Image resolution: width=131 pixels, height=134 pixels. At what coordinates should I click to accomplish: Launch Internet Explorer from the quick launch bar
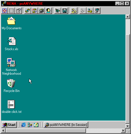[x=23, y=125]
